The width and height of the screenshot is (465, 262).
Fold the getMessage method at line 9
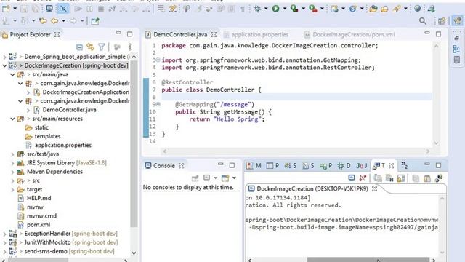pos(158,104)
